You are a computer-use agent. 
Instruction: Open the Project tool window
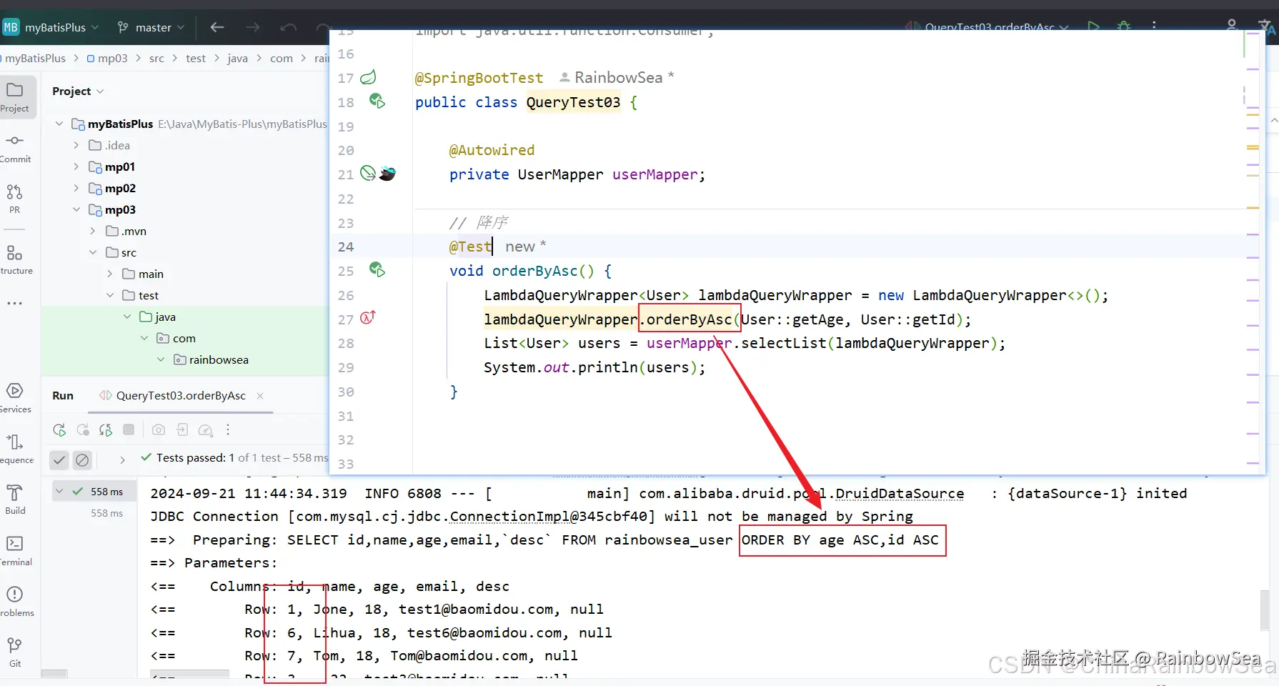[x=15, y=96]
